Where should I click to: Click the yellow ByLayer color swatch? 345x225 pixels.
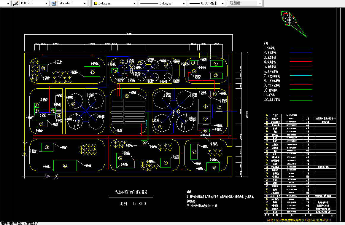point(96,3)
